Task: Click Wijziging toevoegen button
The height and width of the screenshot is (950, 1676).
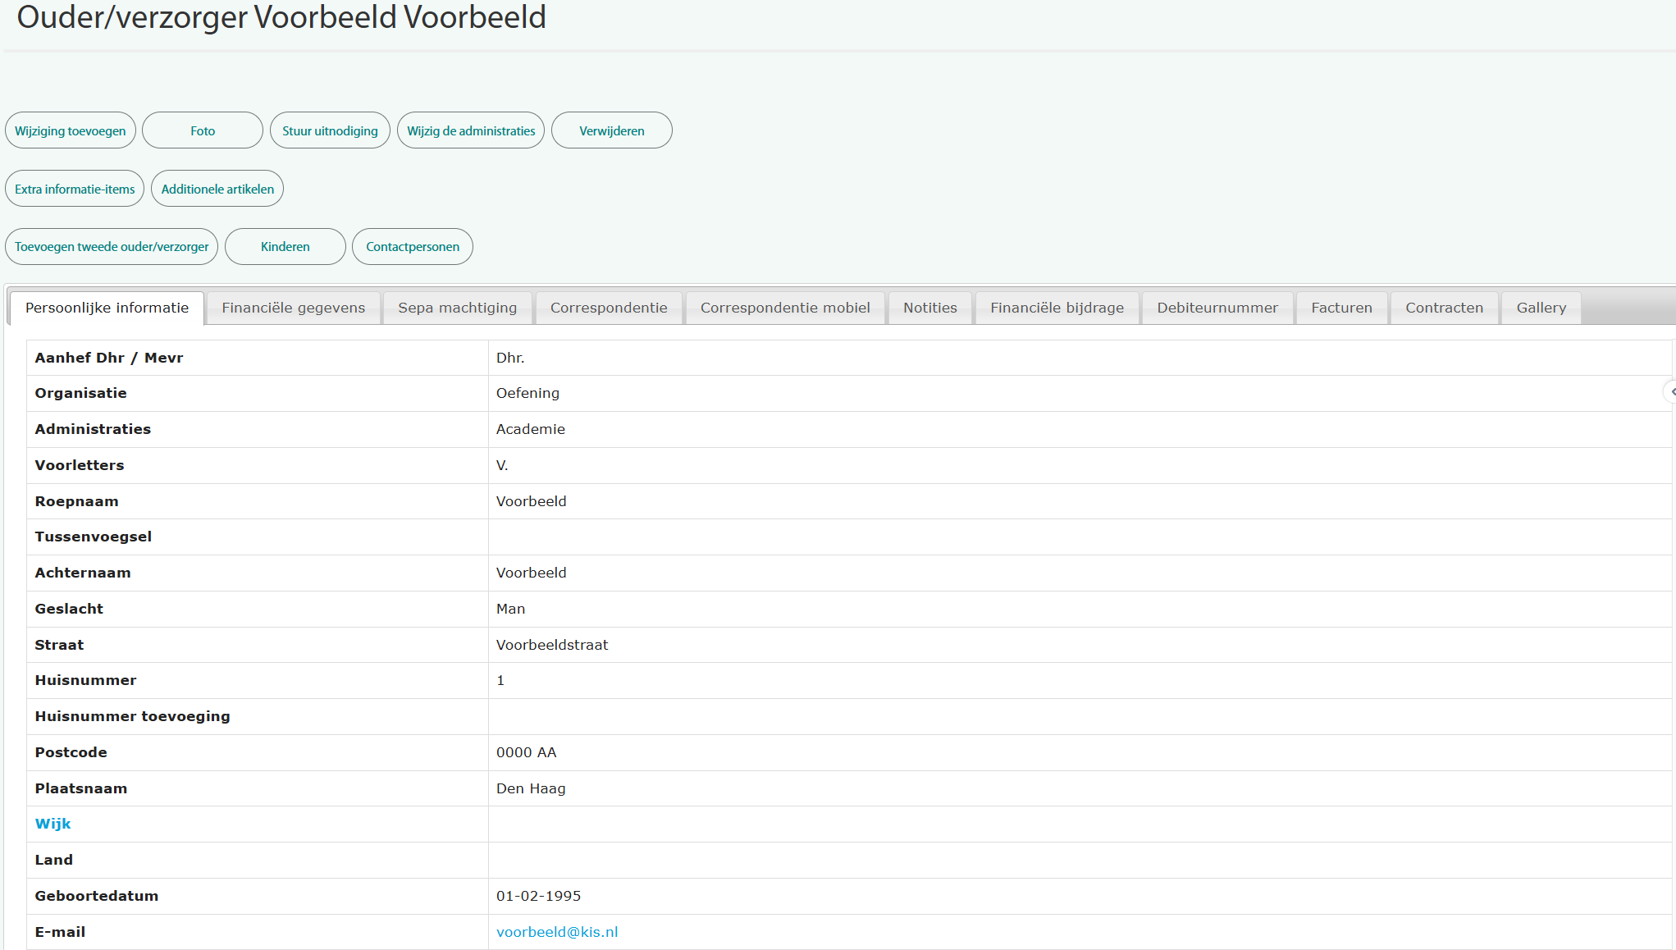Action: click(71, 130)
